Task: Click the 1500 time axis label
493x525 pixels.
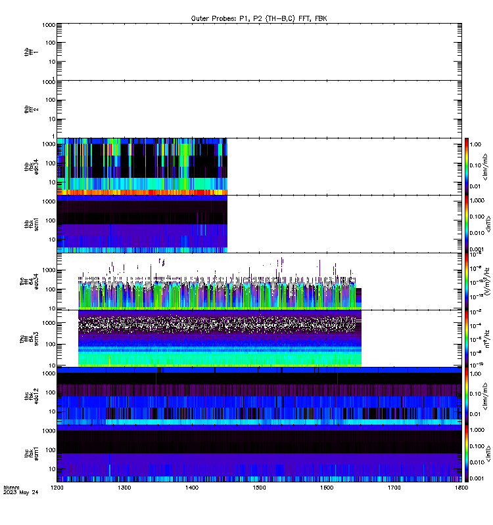Action: point(259,488)
